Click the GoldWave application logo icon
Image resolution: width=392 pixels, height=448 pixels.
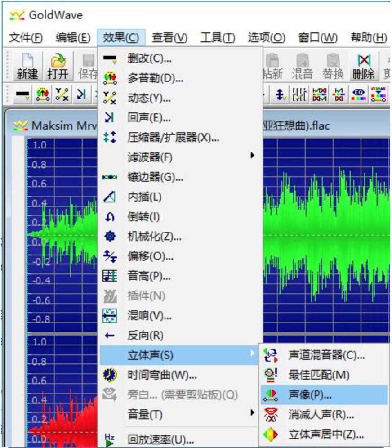17,15
